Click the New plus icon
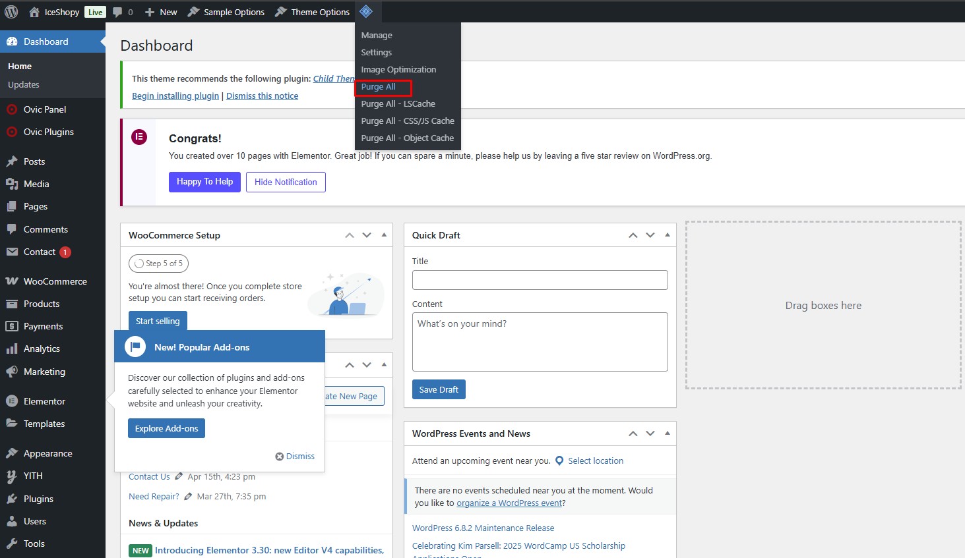The height and width of the screenshot is (558, 965). pyautogui.click(x=150, y=12)
